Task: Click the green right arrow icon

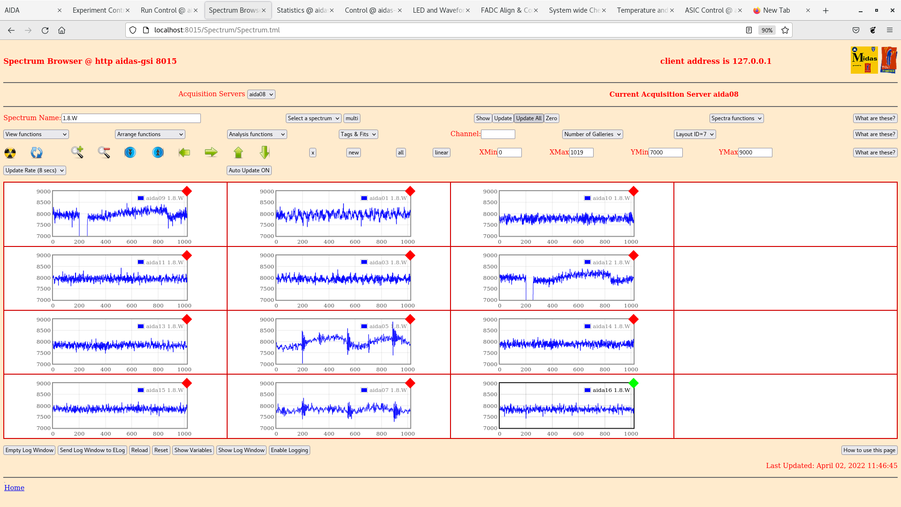Action: click(211, 152)
